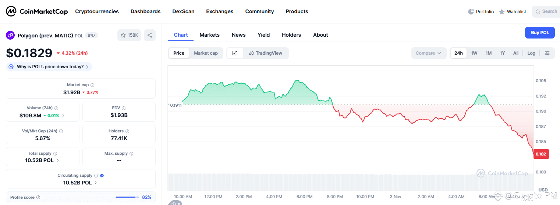Click the CoinMarketCap logo icon
This screenshot has height=205, width=560.
11,11
